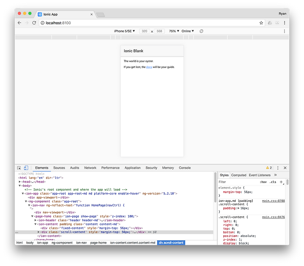
Task: Open the iPhone 5/SE device dropdown
Action: pyautogui.click(x=125, y=31)
